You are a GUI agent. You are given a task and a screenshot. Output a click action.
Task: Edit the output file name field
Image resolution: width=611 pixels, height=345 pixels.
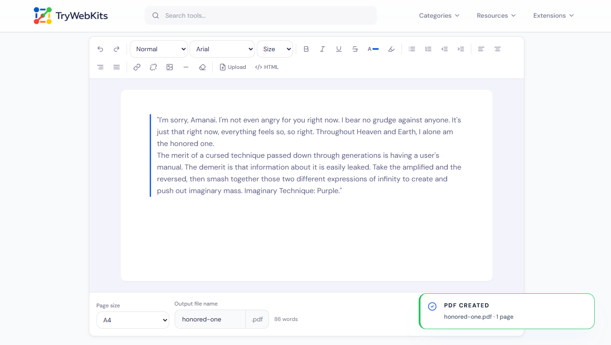tap(210, 319)
